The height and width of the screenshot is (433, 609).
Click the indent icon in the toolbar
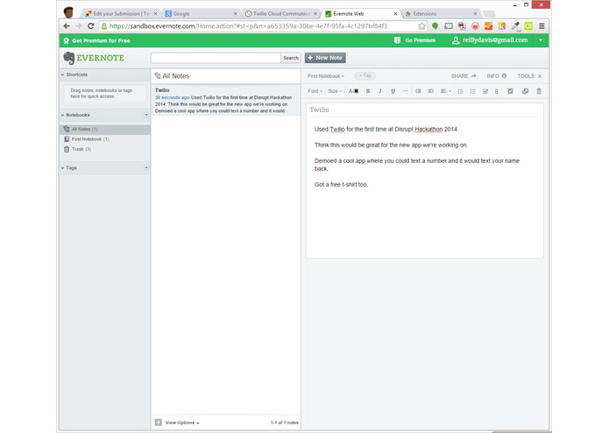coord(431,91)
